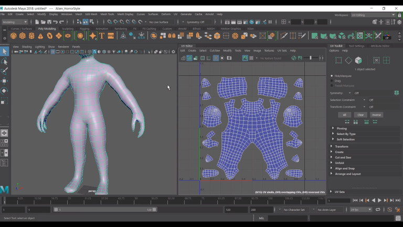Viewport: 403px width, 227px height.
Task: Choose the Select tool arrow in toolbox
Action: tap(4, 51)
